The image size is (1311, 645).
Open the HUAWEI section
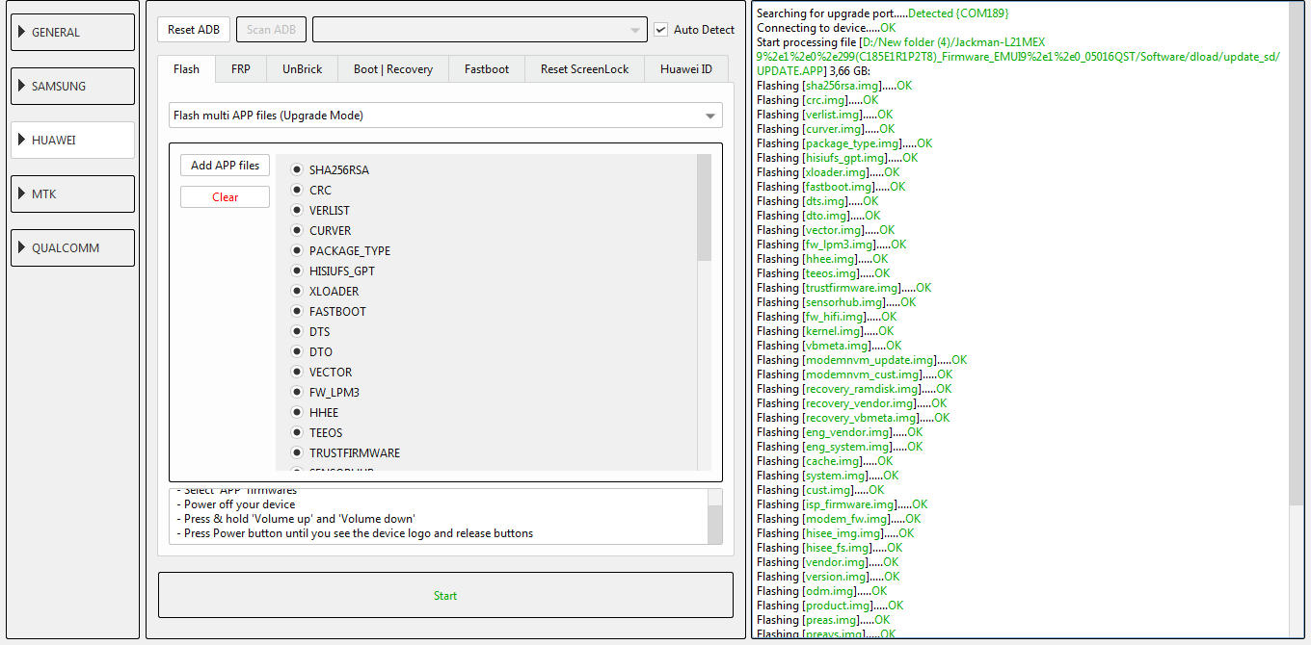tap(72, 140)
